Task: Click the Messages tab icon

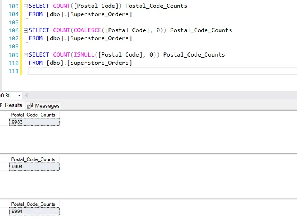Action: tap(30, 106)
